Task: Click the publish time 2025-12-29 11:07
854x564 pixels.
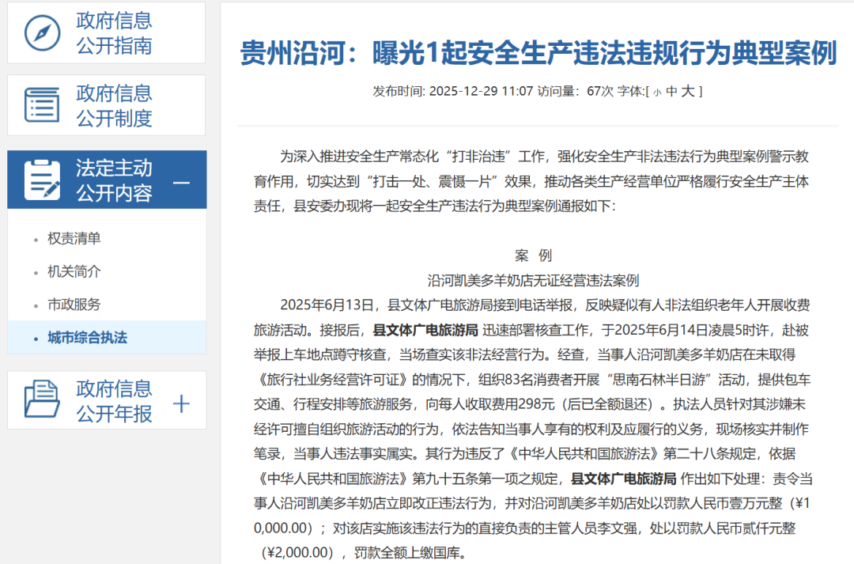Action: coord(481,91)
